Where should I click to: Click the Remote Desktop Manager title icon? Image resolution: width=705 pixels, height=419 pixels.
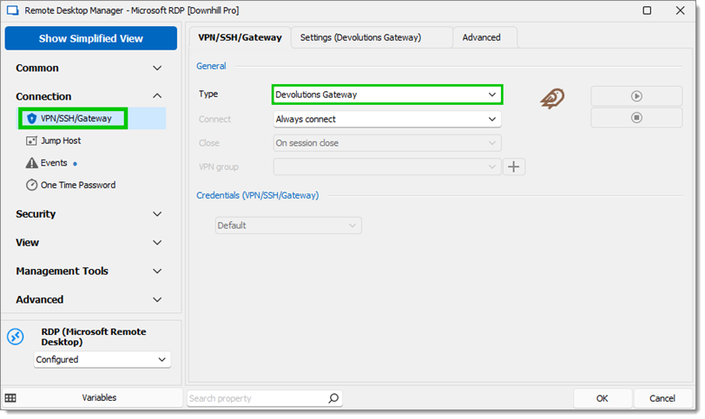click(12, 10)
